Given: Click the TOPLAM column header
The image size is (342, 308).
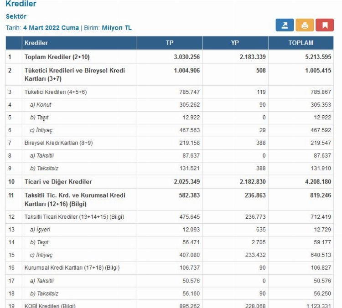Looking at the screenshot, I should pyautogui.click(x=301, y=43).
